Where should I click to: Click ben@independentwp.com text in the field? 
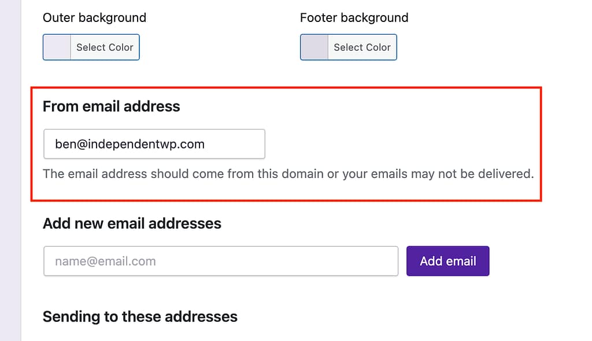click(129, 144)
